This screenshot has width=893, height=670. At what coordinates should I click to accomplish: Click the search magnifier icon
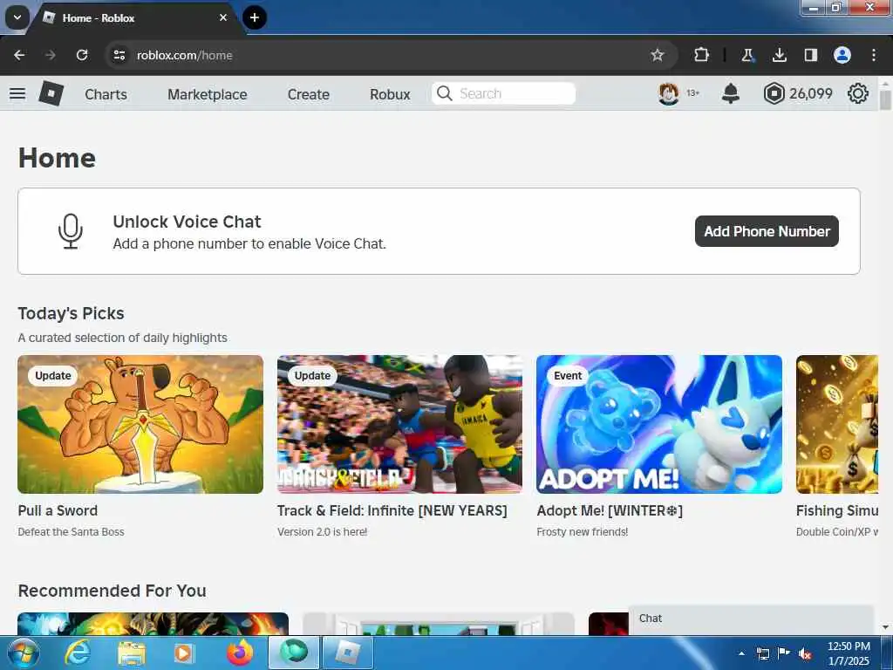(444, 93)
